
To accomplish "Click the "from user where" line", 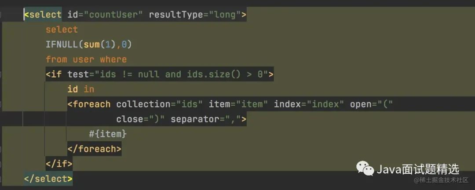I will [86, 60].
